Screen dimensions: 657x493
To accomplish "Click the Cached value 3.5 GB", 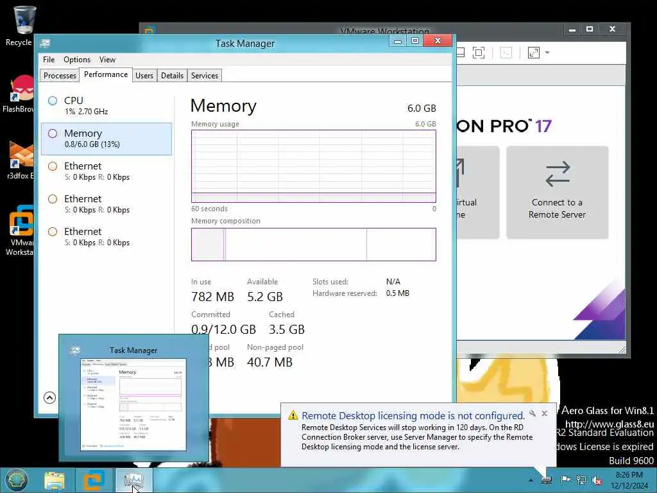I will coord(287,329).
